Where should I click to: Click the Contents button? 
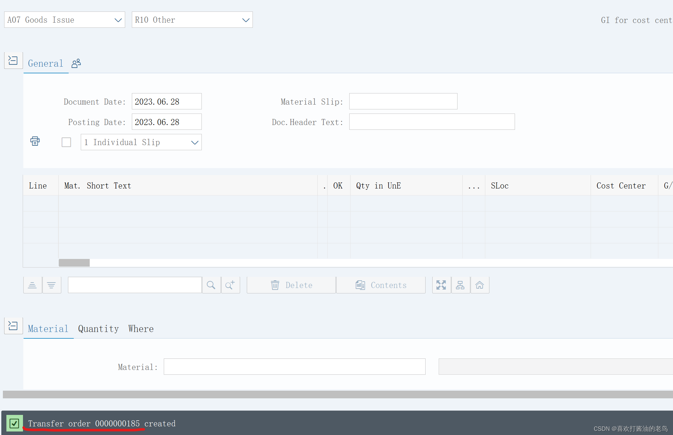[x=381, y=285]
